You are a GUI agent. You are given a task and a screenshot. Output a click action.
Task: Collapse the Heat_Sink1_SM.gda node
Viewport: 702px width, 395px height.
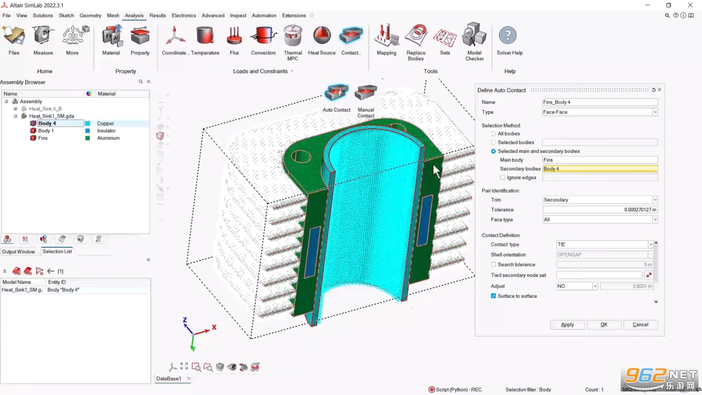click(x=16, y=116)
